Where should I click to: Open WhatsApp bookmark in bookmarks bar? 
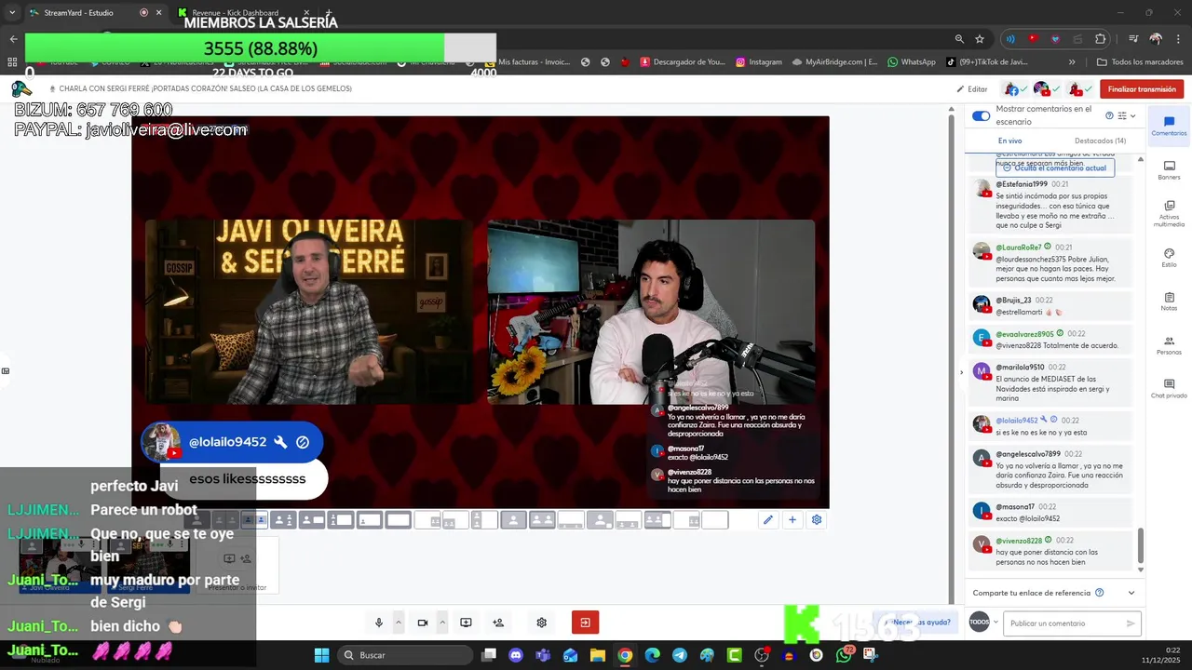pos(911,62)
